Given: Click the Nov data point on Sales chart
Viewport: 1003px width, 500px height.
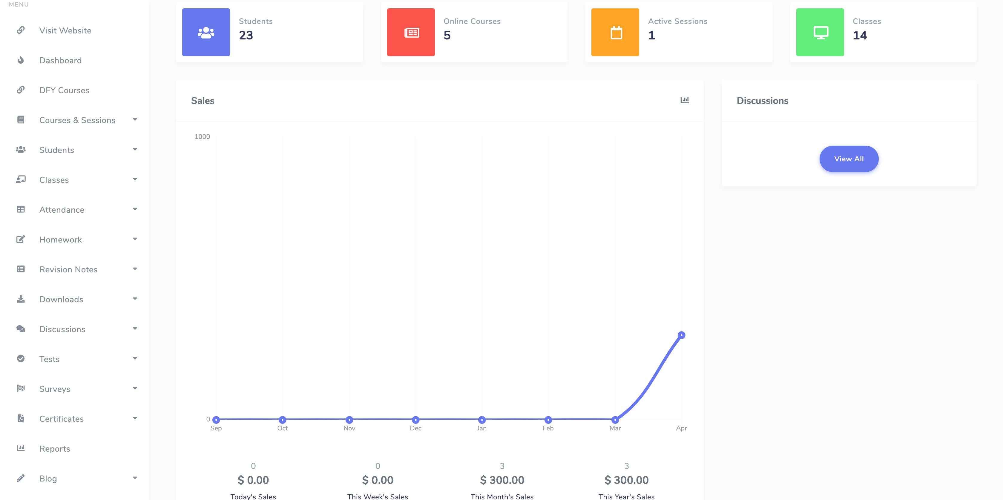Looking at the screenshot, I should [x=349, y=419].
